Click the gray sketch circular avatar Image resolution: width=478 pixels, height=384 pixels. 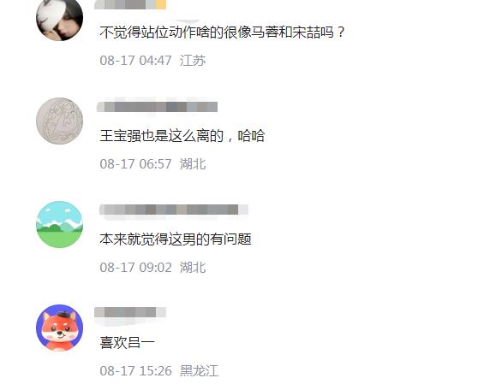59,121
